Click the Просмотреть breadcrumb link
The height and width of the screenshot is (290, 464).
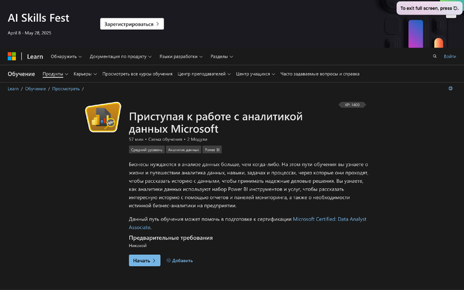(66, 89)
